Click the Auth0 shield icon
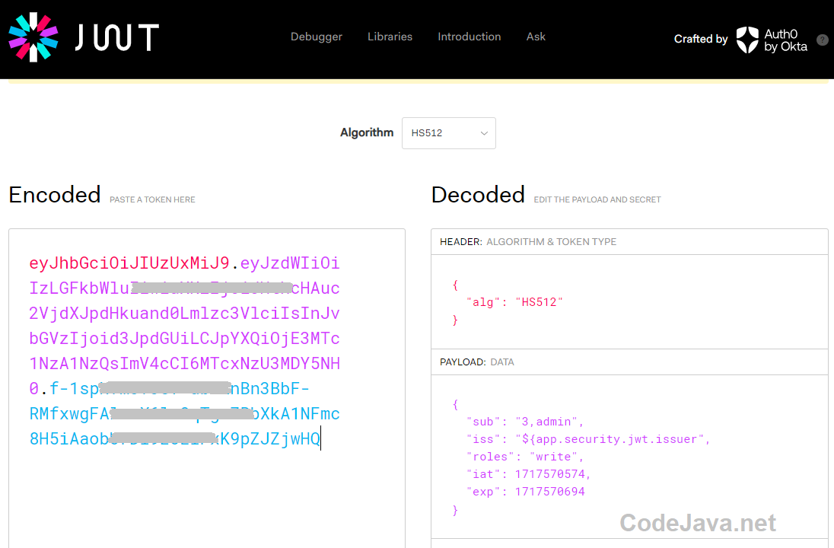The width and height of the screenshot is (834, 548). click(747, 40)
